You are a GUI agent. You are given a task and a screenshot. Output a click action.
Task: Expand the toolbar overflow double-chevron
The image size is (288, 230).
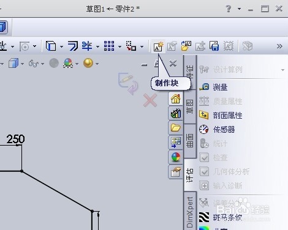pyautogui.click(x=279, y=46)
